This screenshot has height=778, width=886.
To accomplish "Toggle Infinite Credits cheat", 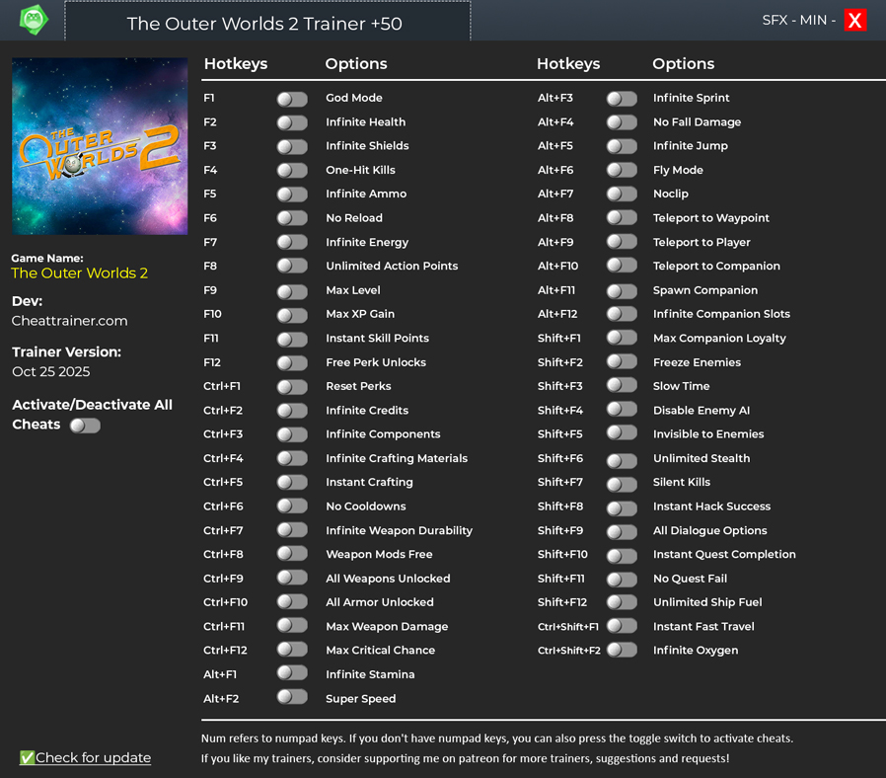I will pos(292,411).
